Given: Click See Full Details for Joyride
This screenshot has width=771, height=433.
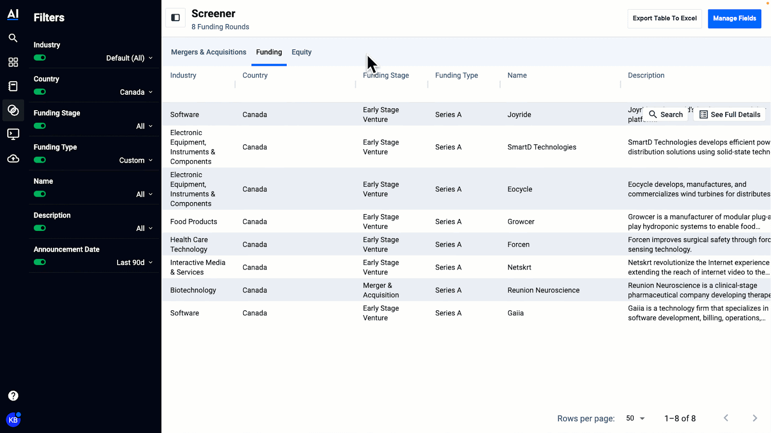Looking at the screenshot, I should point(730,115).
